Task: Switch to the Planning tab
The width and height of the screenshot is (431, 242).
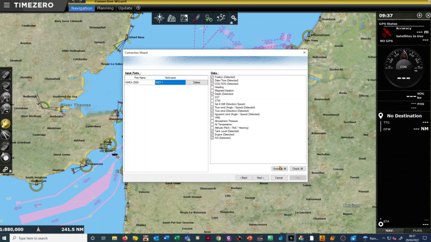Action: pos(105,8)
